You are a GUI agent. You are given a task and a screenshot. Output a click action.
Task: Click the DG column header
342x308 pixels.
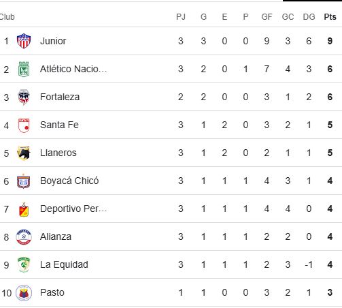point(309,17)
